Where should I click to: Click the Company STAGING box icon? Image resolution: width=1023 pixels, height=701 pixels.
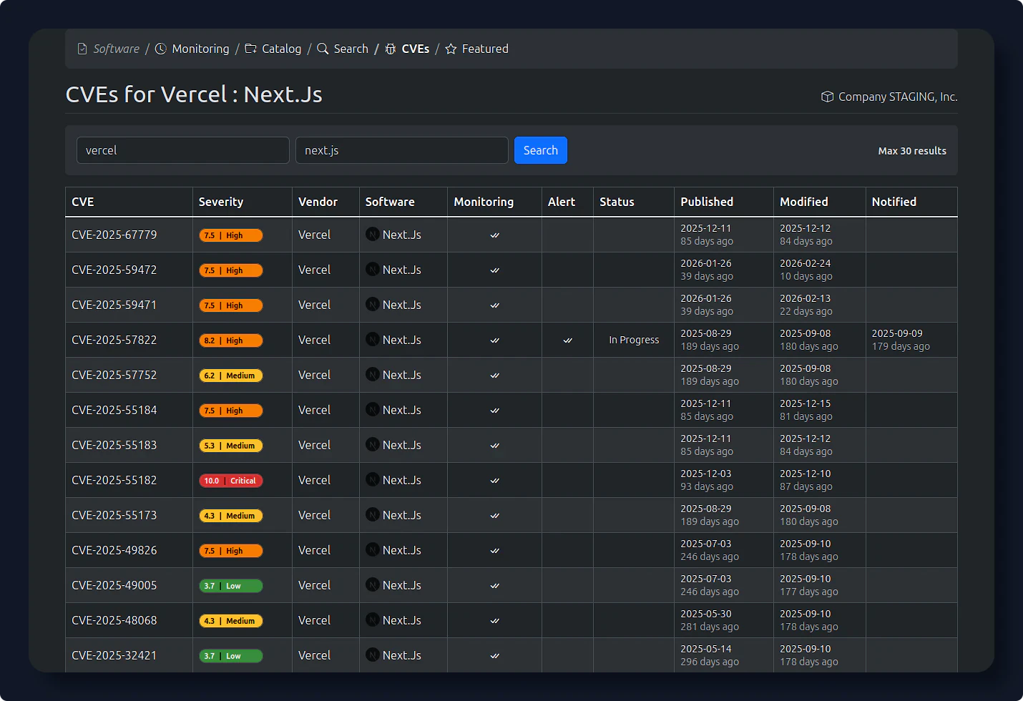point(827,97)
